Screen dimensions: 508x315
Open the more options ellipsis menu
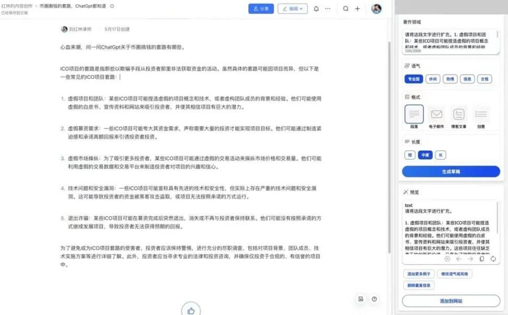click(328, 9)
